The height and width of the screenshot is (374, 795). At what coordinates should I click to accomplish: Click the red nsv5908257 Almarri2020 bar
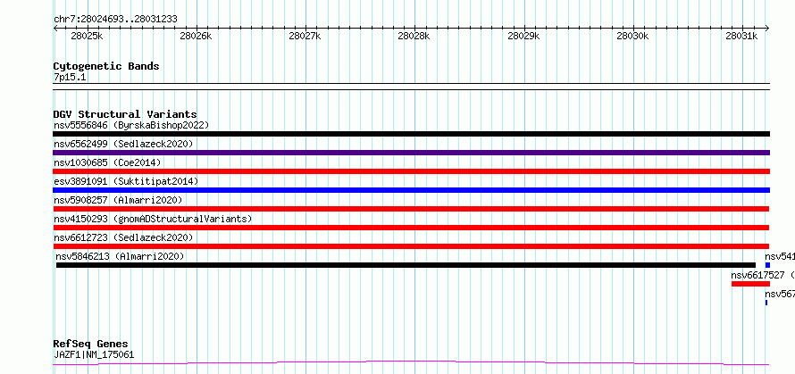click(x=411, y=209)
